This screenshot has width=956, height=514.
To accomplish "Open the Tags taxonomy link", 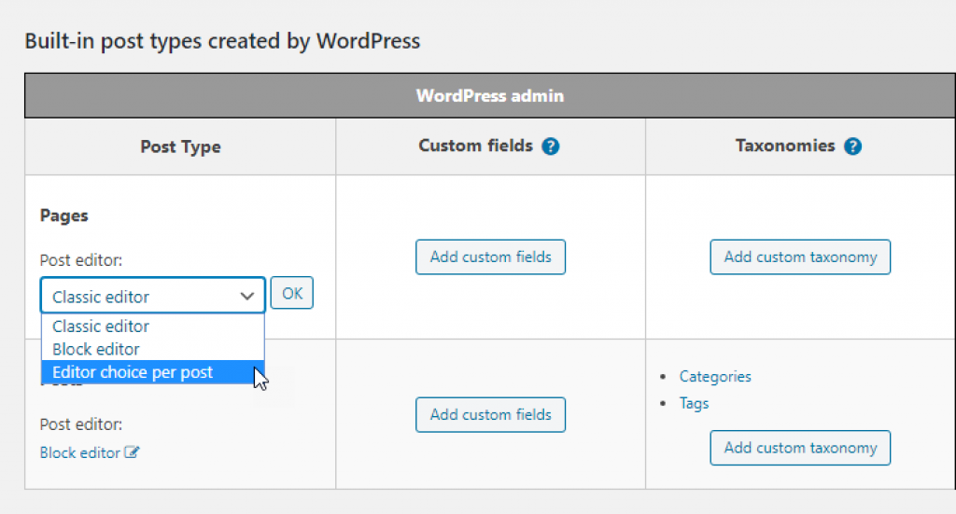I will (x=694, y=403).
